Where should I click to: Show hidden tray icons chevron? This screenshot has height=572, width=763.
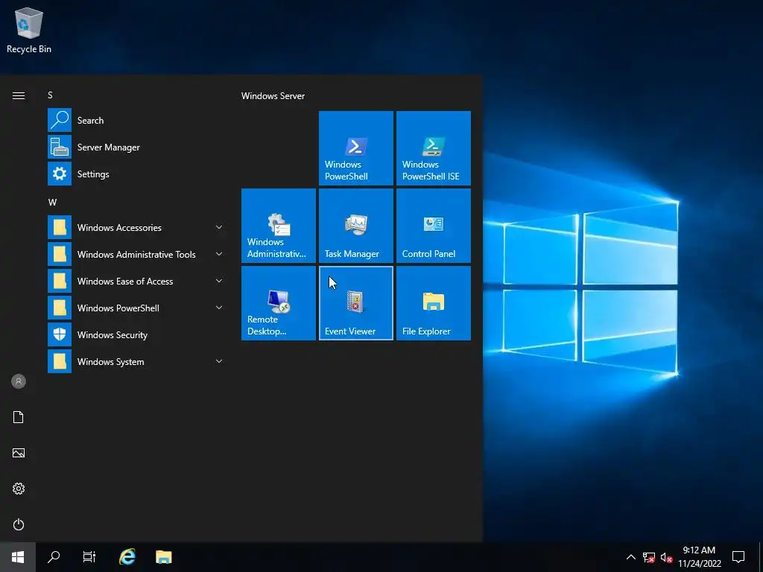pos(630,557)
